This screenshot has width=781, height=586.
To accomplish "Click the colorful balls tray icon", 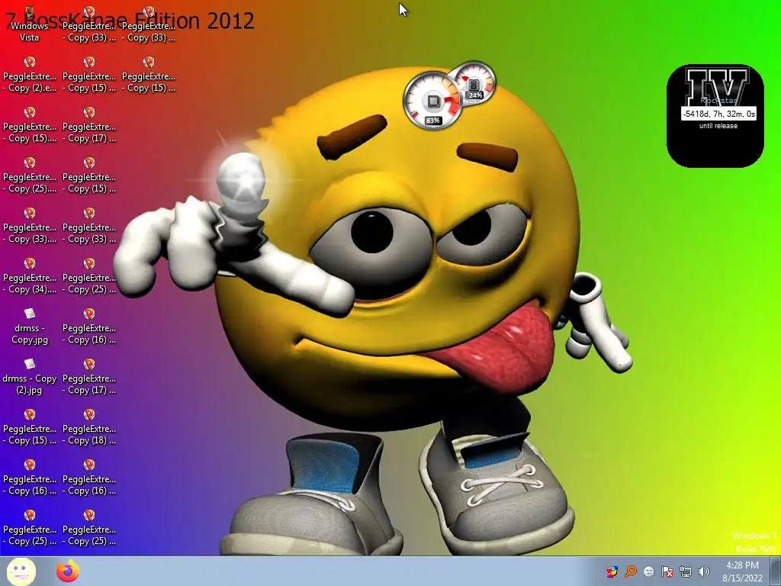I will click(612, 572).
